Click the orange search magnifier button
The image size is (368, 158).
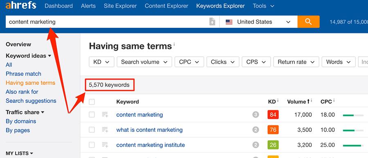pyautogui.click(x=308, y=22)
